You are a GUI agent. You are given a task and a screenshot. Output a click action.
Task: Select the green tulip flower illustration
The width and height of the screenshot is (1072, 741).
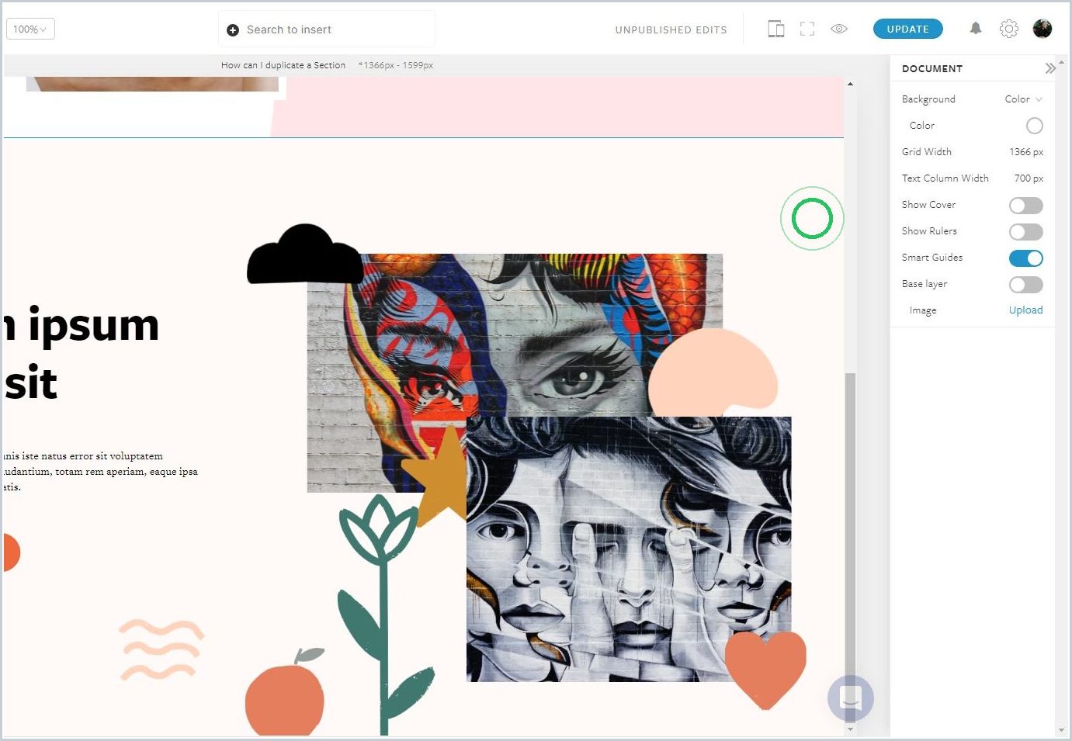point(383,615)
